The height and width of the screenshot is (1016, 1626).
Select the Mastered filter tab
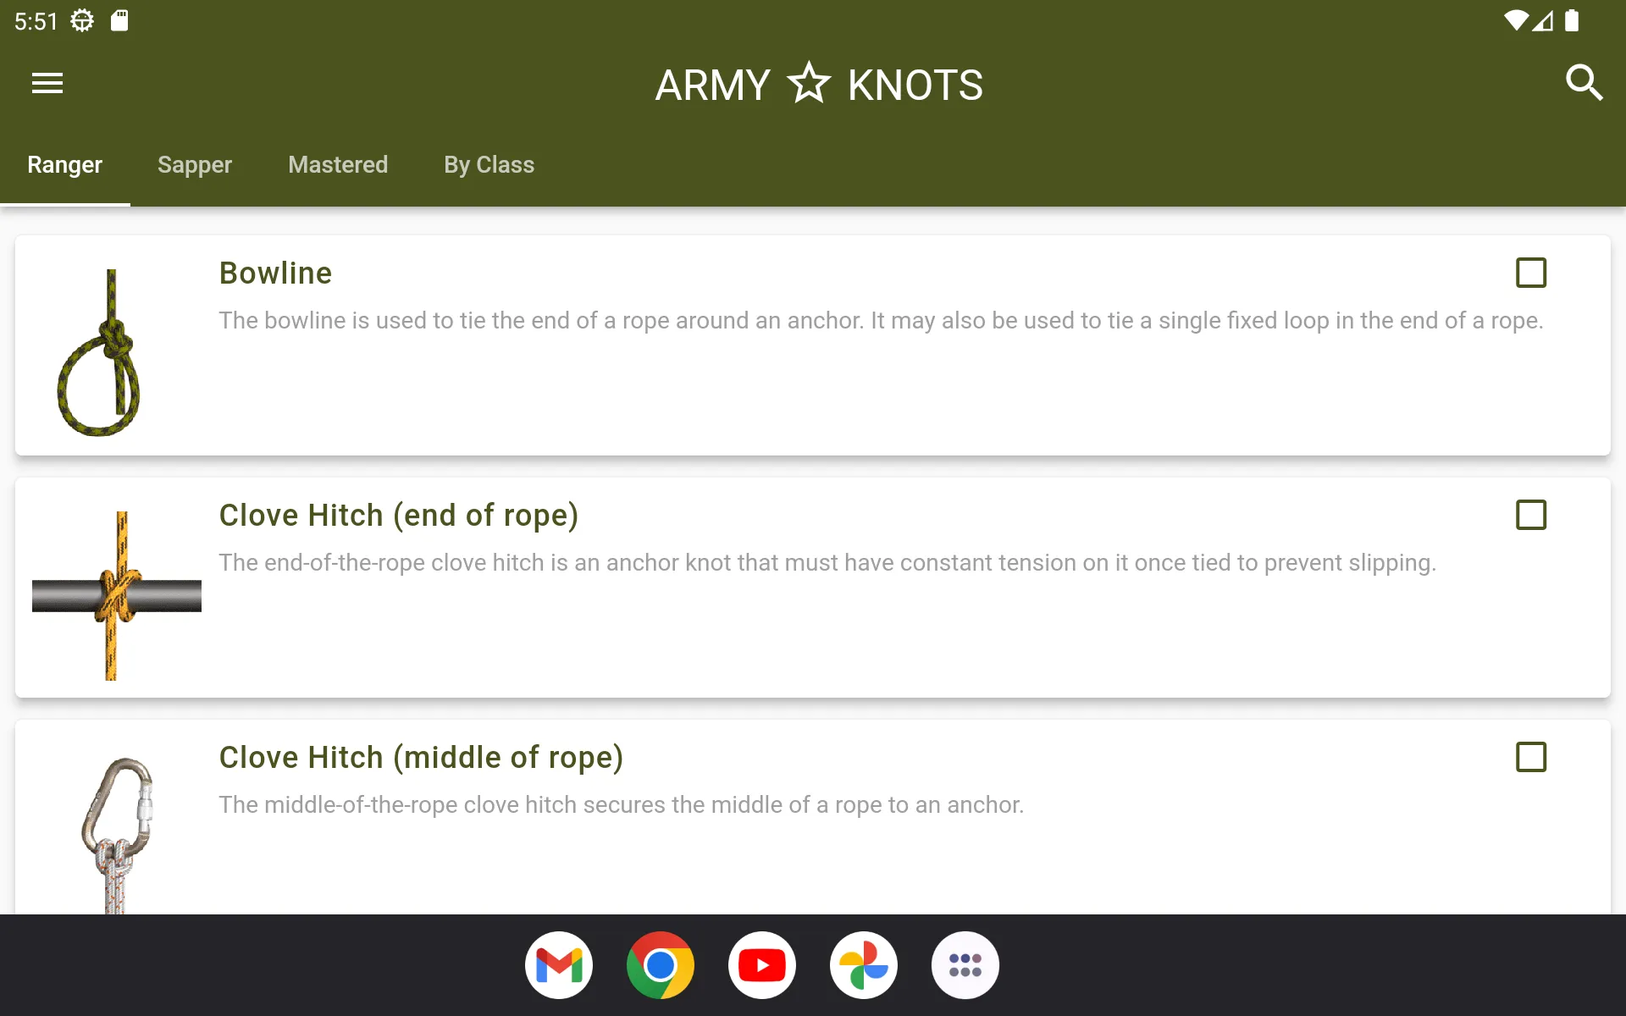pos(338,164)
